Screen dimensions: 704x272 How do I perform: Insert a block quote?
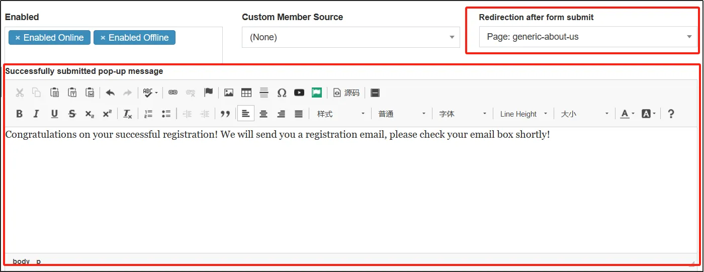pyautogui.click(x=225, y=114)
